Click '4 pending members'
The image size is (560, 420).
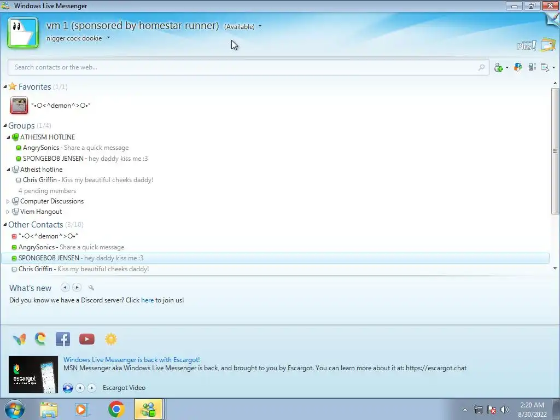coord(47,191)
